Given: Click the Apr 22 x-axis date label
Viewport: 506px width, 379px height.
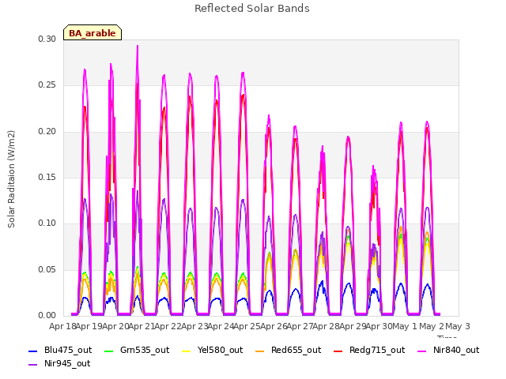Looking at the screenshot, I should 168,326.
